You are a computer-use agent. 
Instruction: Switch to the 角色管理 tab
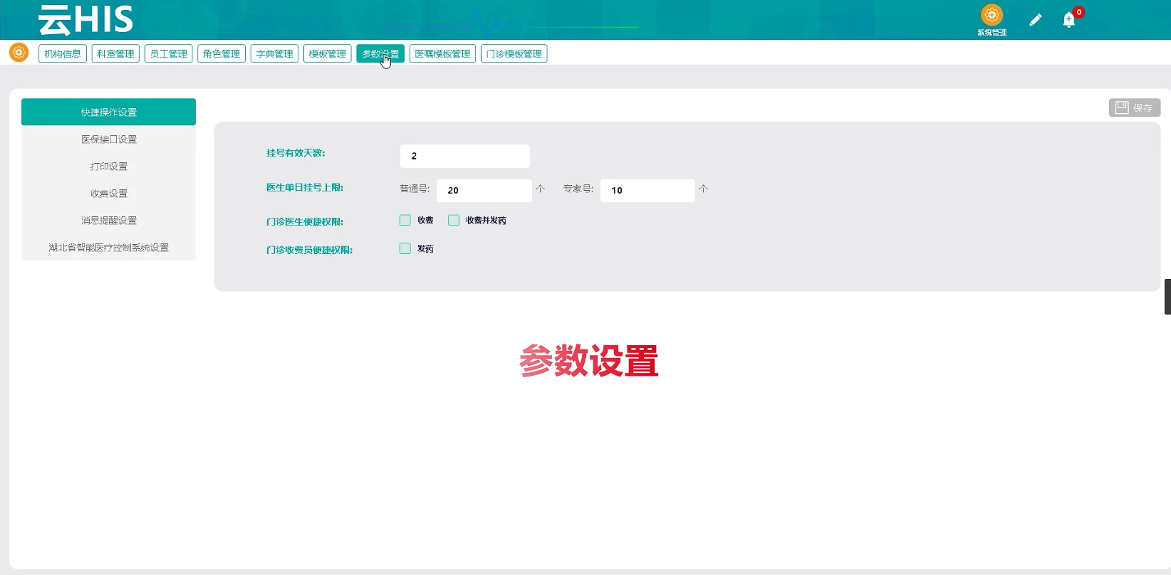pos(222,53)
